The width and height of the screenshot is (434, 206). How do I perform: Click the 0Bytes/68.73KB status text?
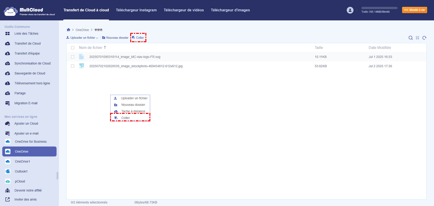tap(146, 202)
